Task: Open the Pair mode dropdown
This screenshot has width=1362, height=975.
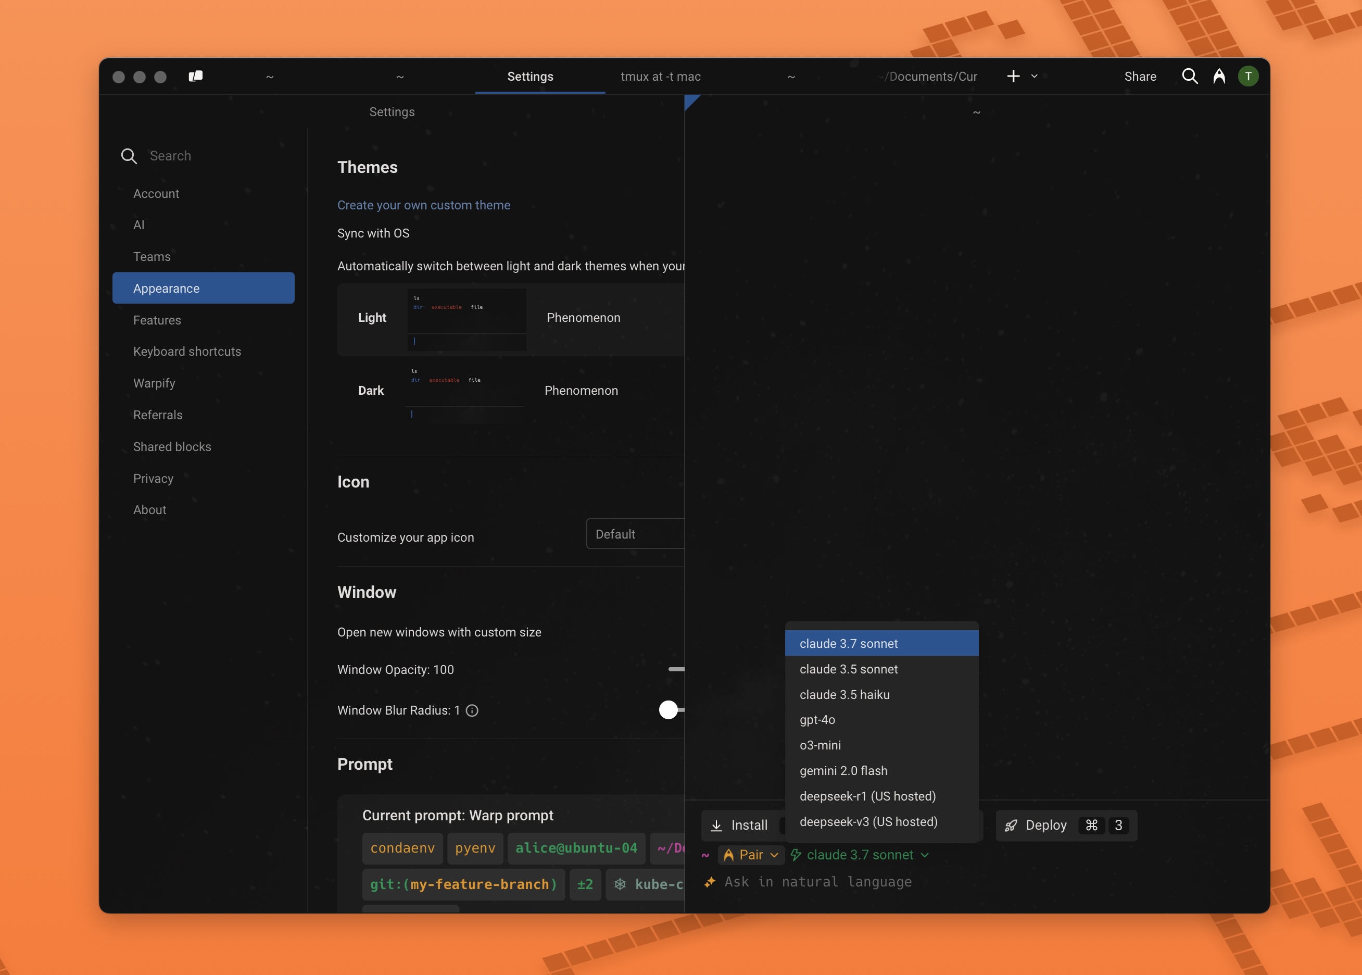Action: coord(751,855)
